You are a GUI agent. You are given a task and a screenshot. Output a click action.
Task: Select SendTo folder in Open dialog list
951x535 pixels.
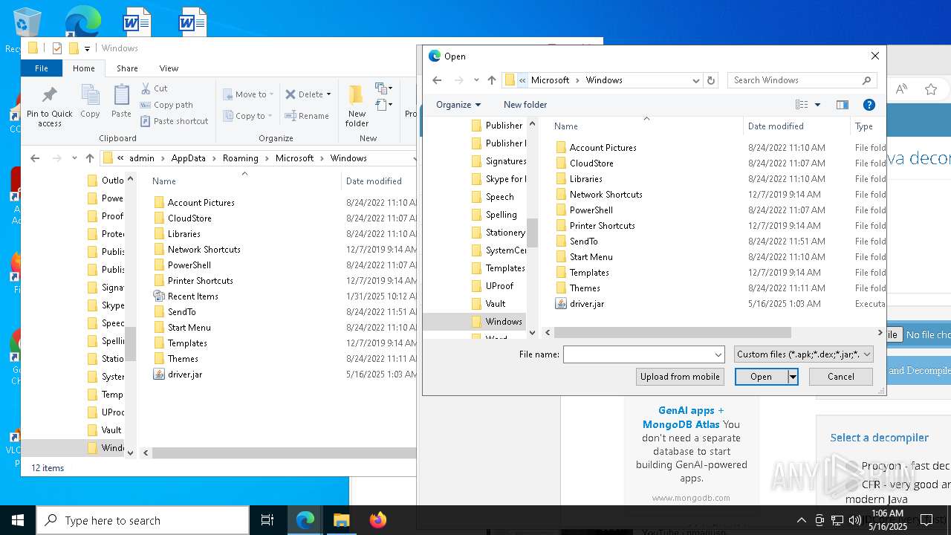583,241
